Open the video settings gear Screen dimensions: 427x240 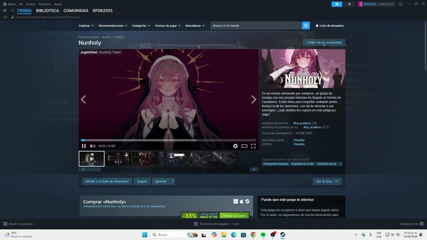click(236, 146)
